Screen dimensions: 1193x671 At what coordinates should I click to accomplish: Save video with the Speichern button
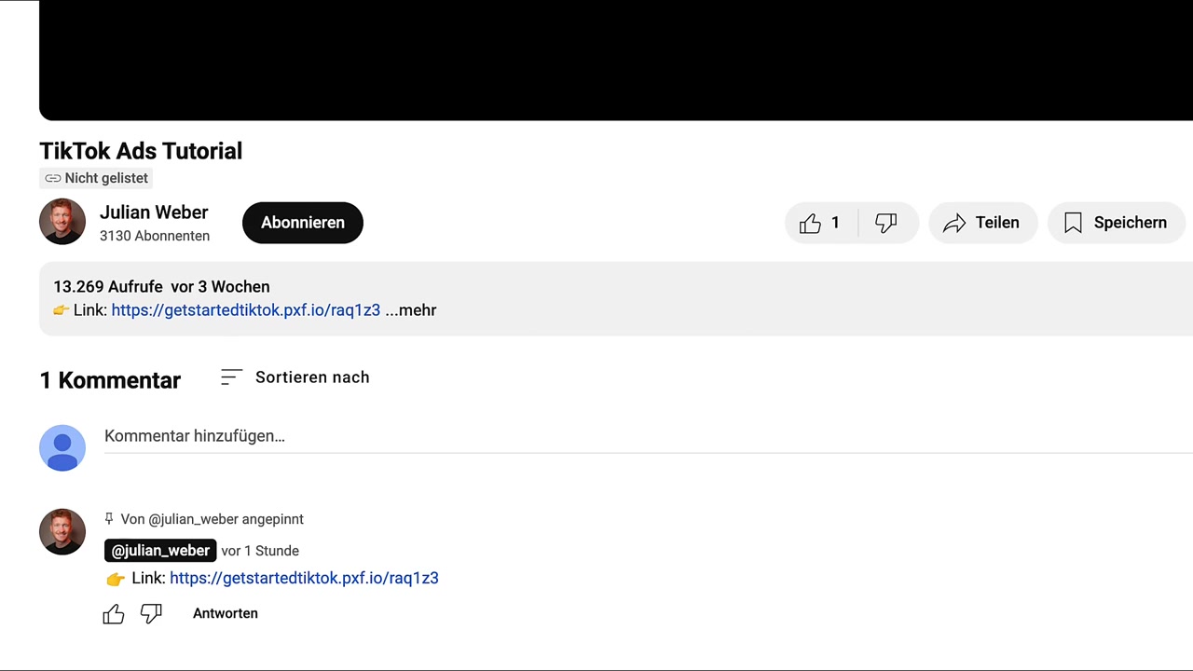[x=1116, y=223]
